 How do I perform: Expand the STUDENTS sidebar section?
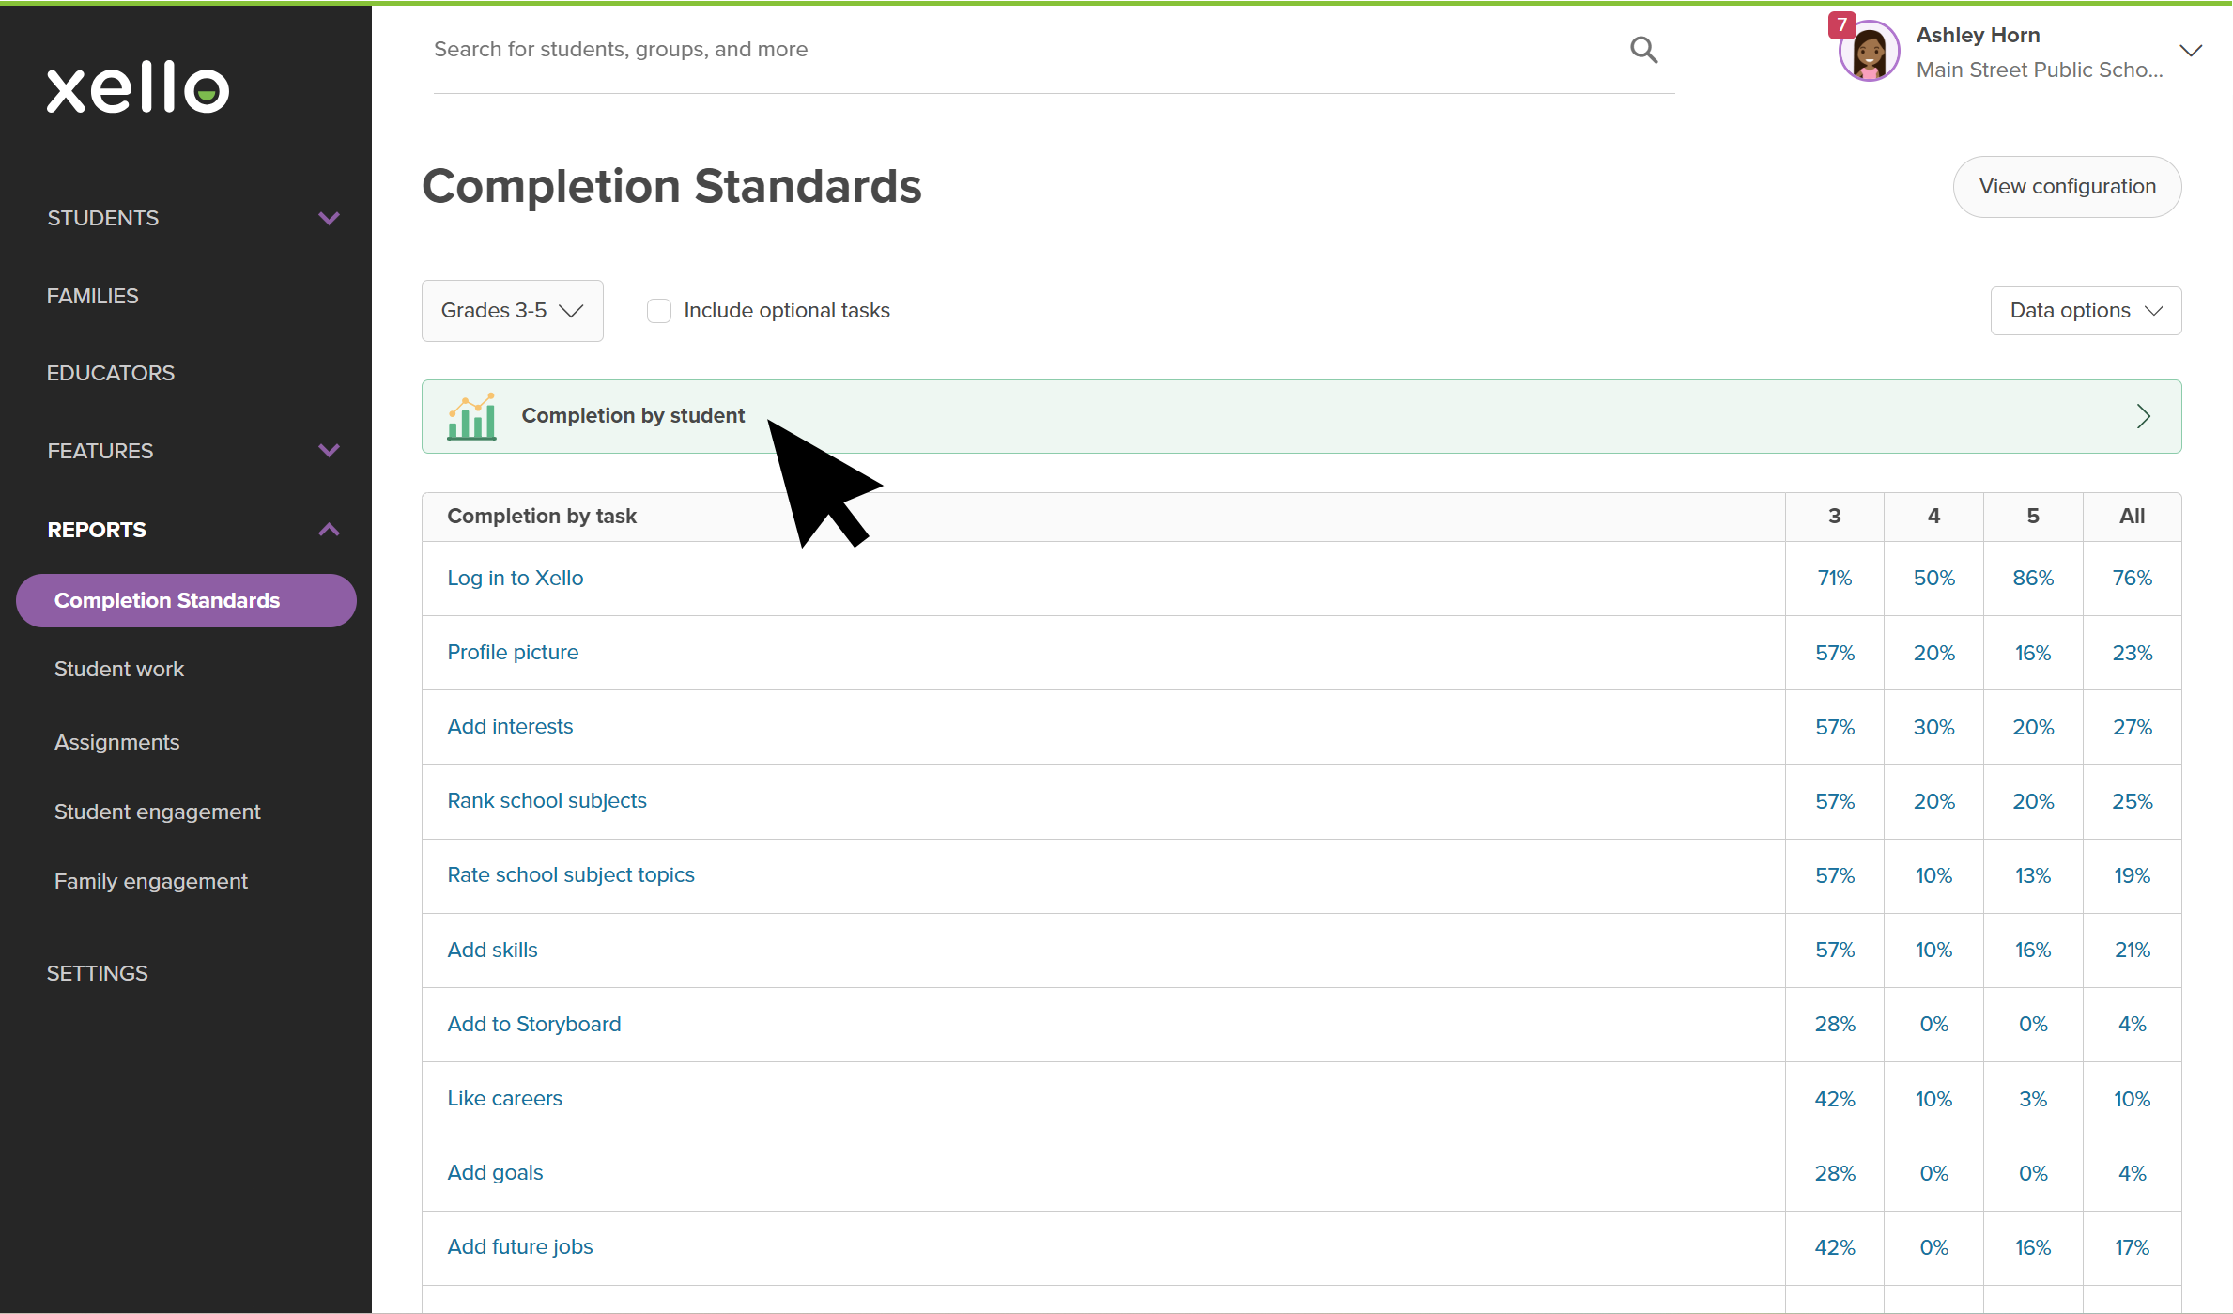click(x=329, y=218)
